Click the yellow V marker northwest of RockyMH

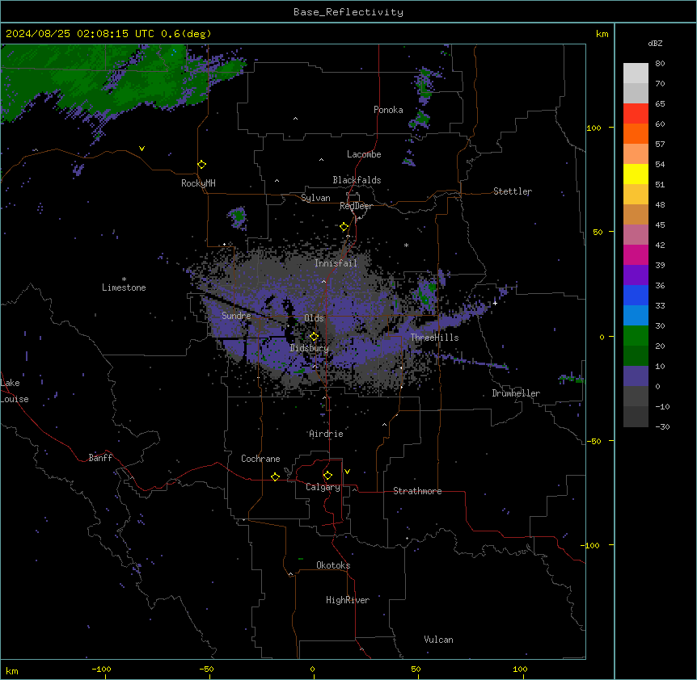142,149
